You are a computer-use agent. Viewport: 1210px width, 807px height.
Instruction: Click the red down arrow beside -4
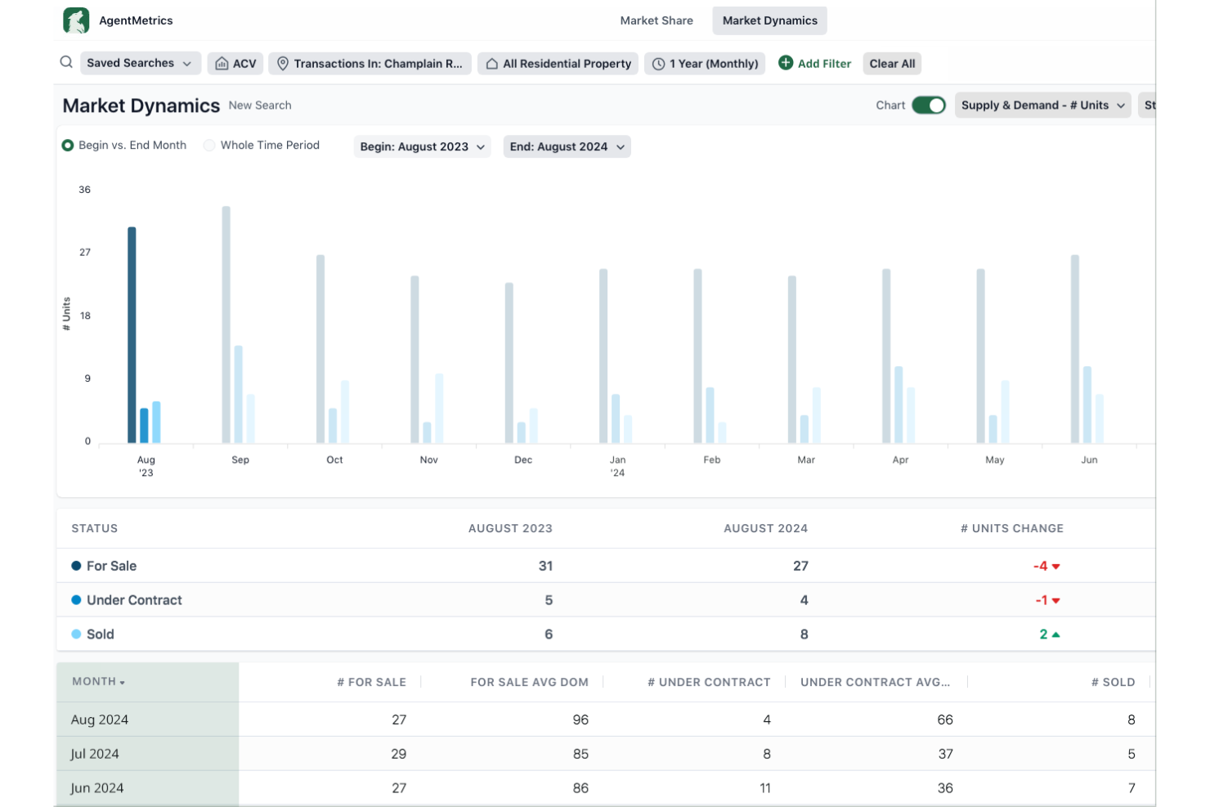pos(1056,567)
